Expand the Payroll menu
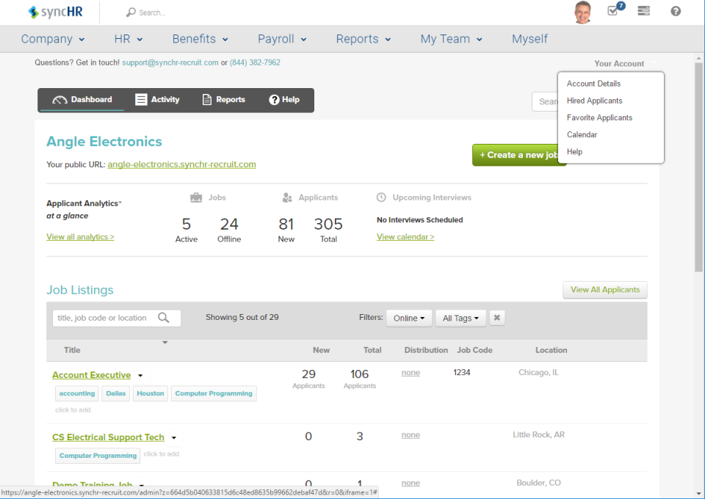This screenshot has height=499, width=705. coord(282,39)
